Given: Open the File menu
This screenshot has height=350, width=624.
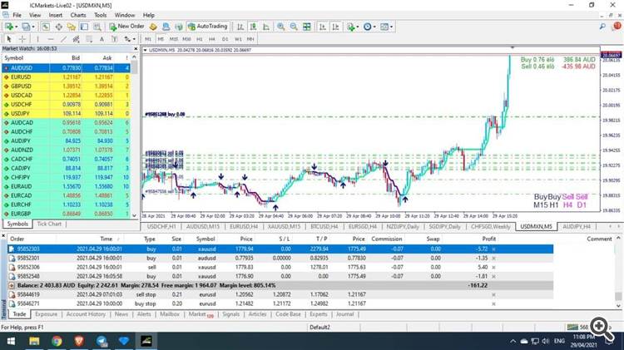Looking at the screenshot, I should tap(17, 15).
